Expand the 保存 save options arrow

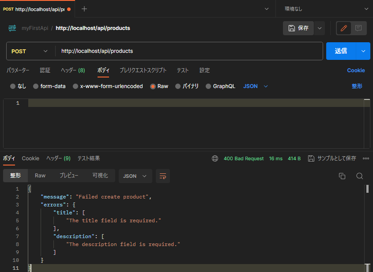pyautogui.click(x=320, y=28)
